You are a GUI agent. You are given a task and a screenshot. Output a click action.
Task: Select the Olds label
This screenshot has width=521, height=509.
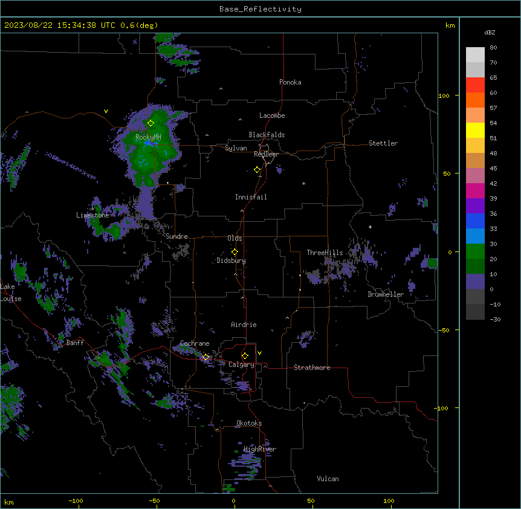[235, 238]
